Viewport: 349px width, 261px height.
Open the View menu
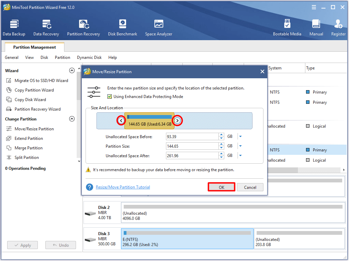pyautogui.click(x=29, y=58)
